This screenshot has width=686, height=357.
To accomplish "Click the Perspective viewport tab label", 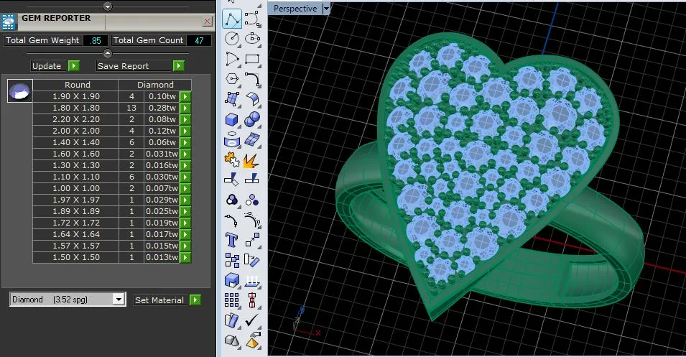I will (x=295, y=9).
